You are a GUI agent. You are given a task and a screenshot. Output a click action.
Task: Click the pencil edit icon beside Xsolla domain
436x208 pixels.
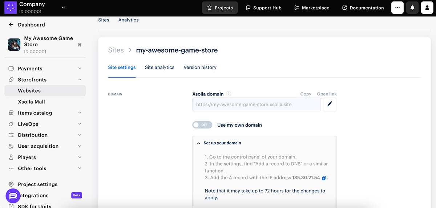tap(330, 104)
